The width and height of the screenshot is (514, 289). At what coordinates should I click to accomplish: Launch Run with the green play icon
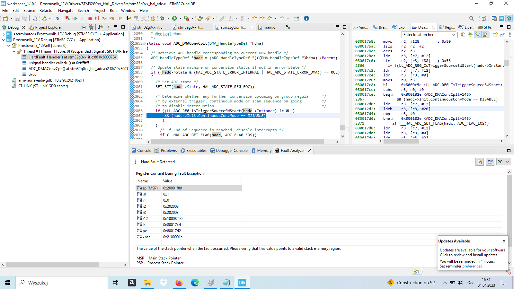[x=174, y=18]
